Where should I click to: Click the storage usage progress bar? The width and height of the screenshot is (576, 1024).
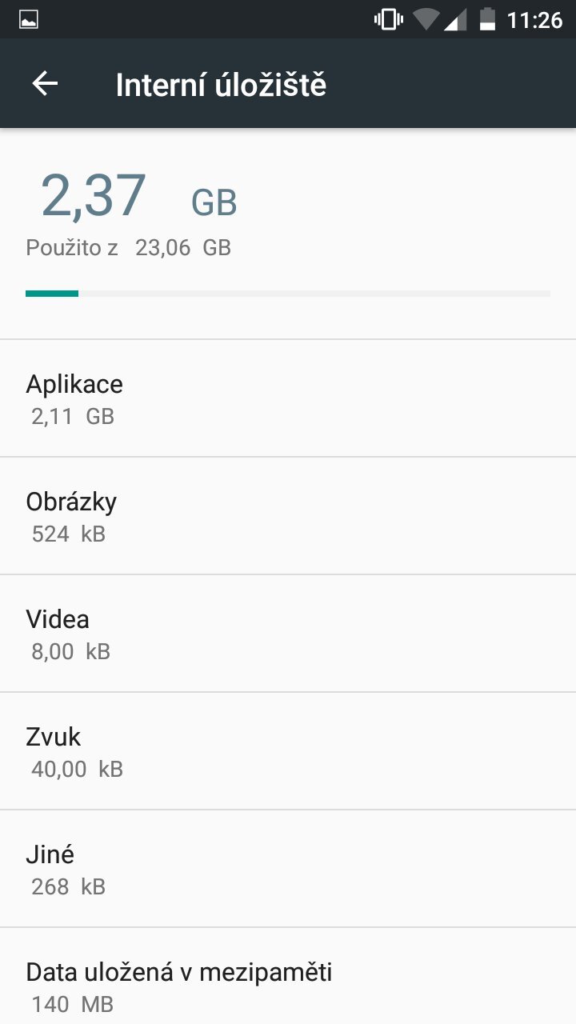[x=288, y=294]
